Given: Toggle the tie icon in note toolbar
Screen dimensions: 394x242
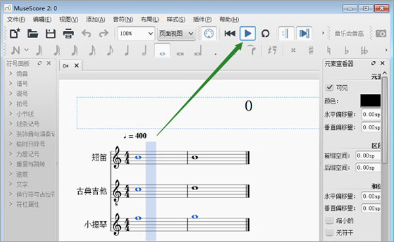Looking at the screenshot, I should [251, 50].
